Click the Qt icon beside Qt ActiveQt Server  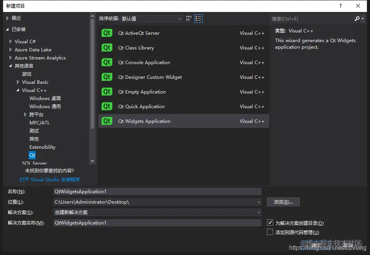(x=107, y=33)
